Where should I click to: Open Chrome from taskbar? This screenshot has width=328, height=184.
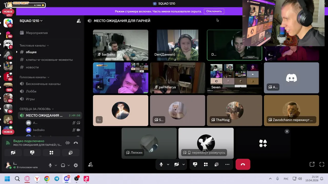tap(47, 179)
